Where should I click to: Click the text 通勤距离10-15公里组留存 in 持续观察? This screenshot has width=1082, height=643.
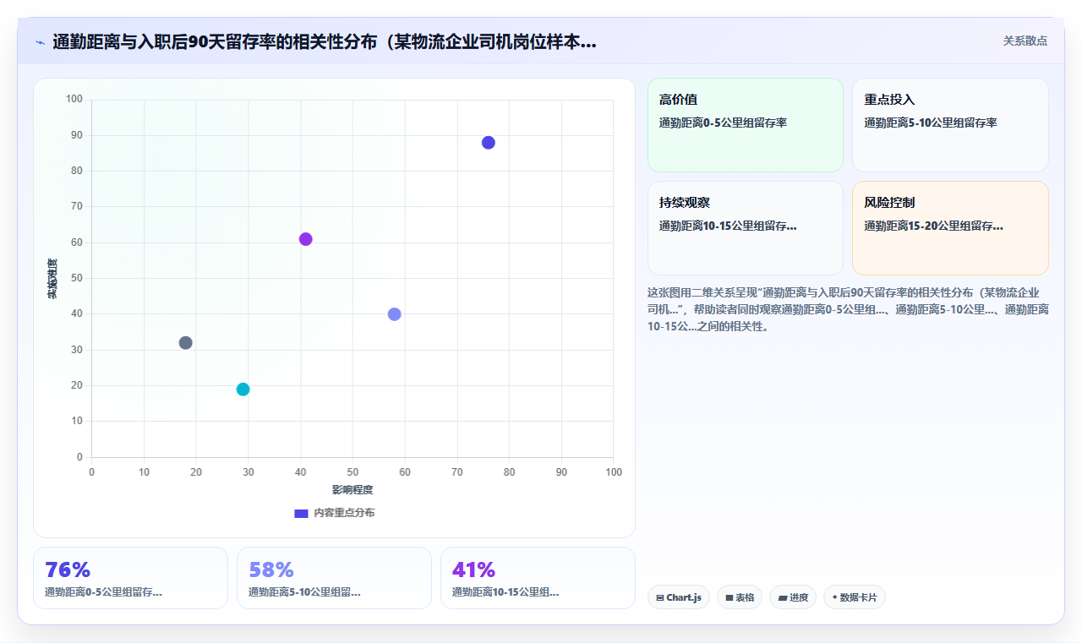pos(728,226)
